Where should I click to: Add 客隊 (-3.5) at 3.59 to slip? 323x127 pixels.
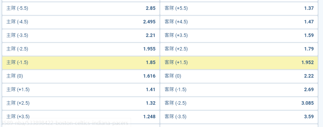click(x=239, y=117)
